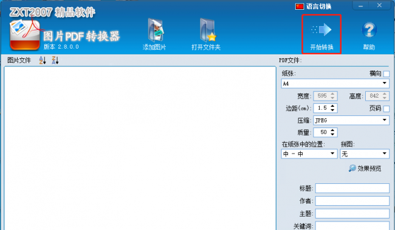Viewport: 395px width, 230px height.
Task: Sort image files ascending A-Z
Action: (x=43, y=60)
